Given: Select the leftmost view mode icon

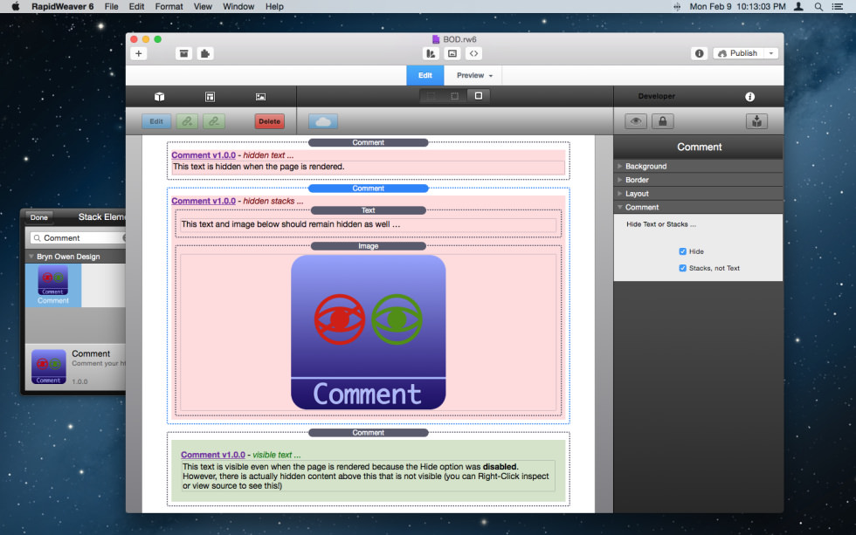Looking at the screenshot, I should tap(431, 96).
